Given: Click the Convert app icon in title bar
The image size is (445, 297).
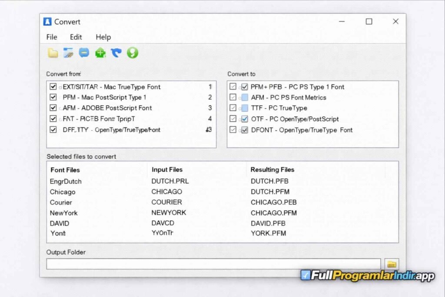Looking at the screenshot, I should coord(47,22).
